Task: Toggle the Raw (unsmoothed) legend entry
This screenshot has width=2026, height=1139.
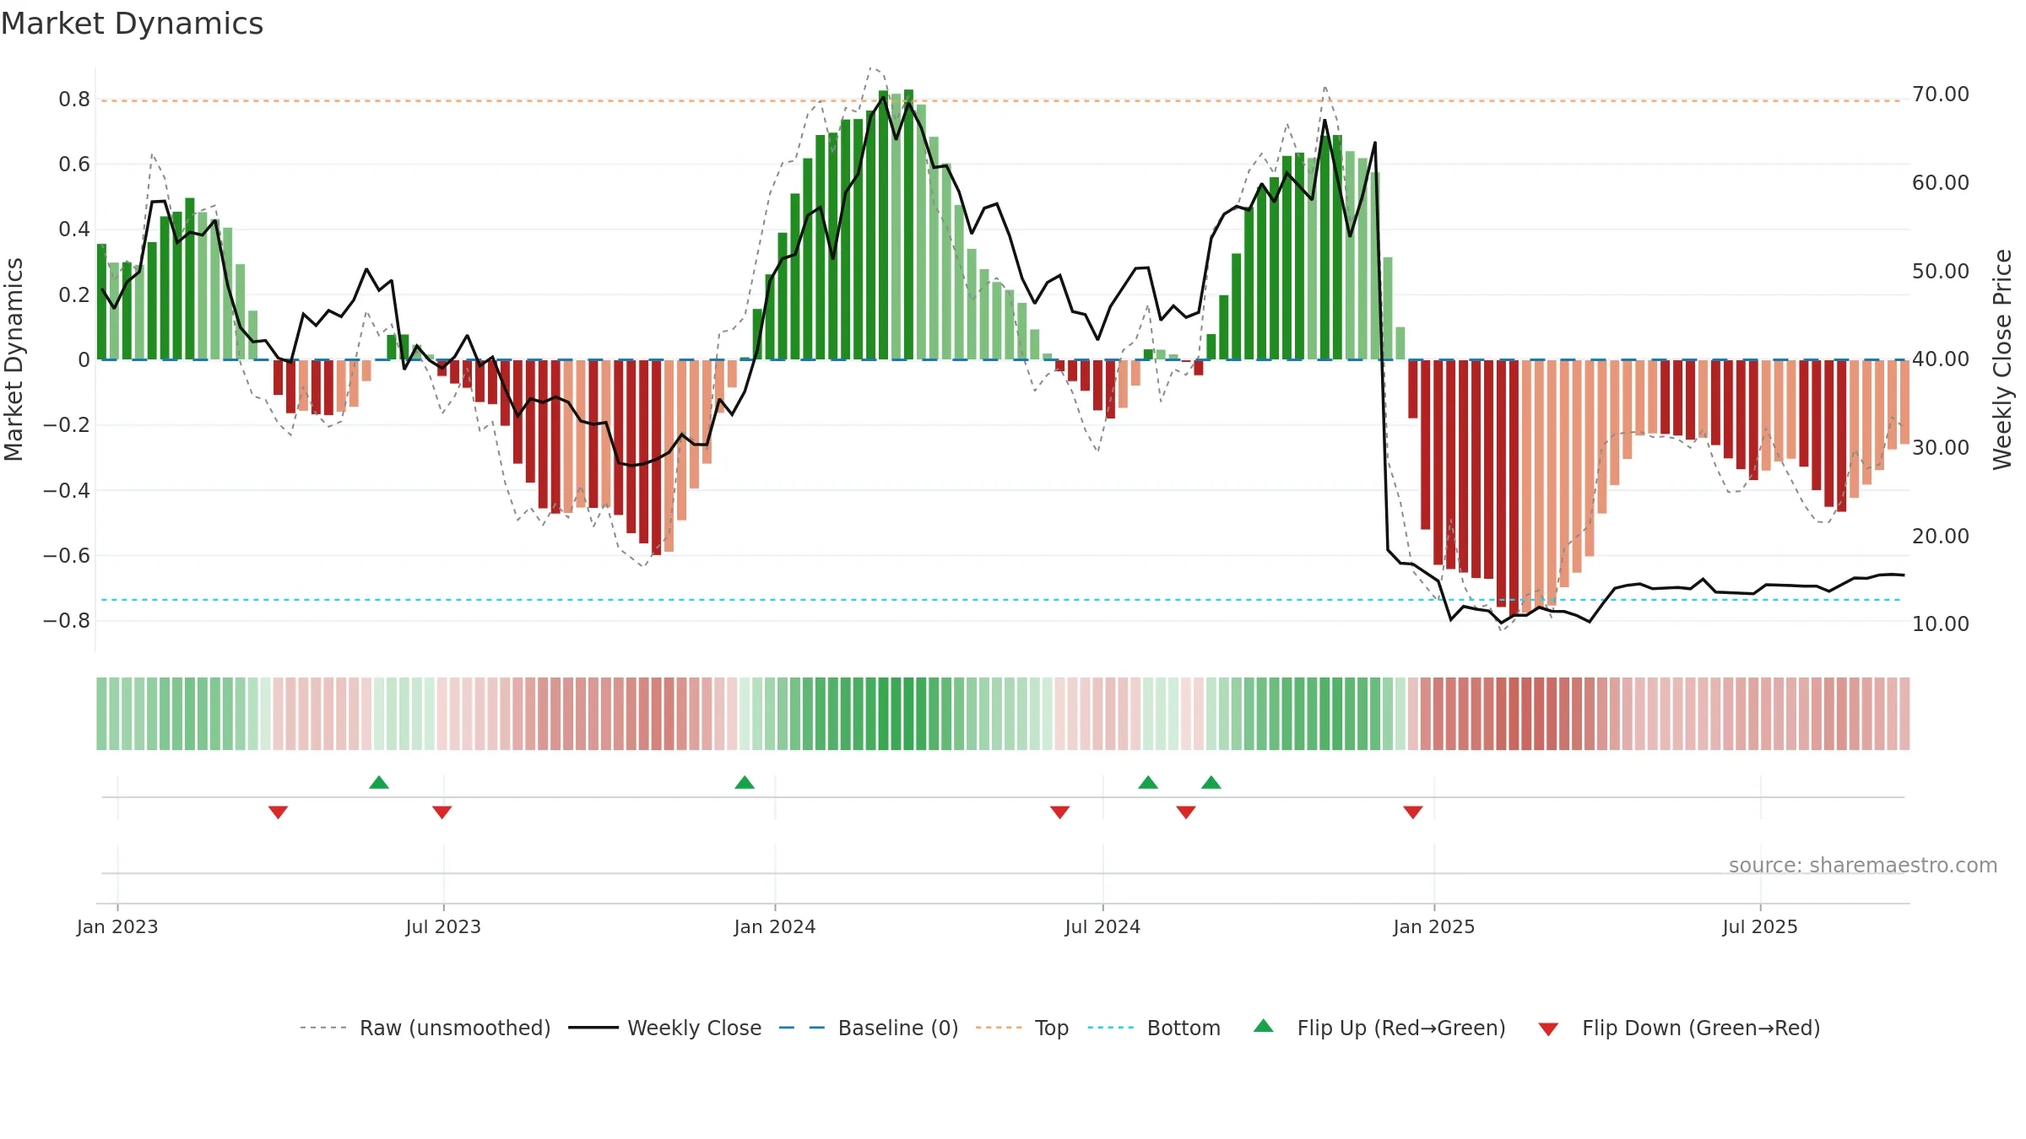Action: (x=425, y=1028)
